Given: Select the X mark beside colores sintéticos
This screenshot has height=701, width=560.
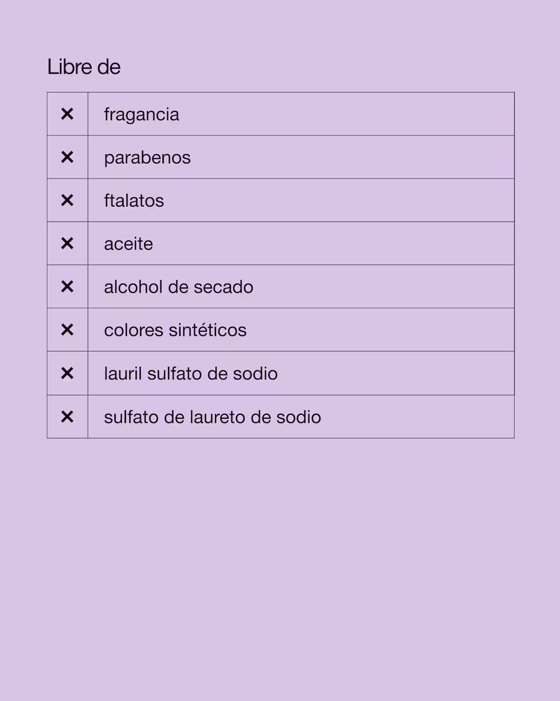Looking at the screenshot, I should (67, 330).
